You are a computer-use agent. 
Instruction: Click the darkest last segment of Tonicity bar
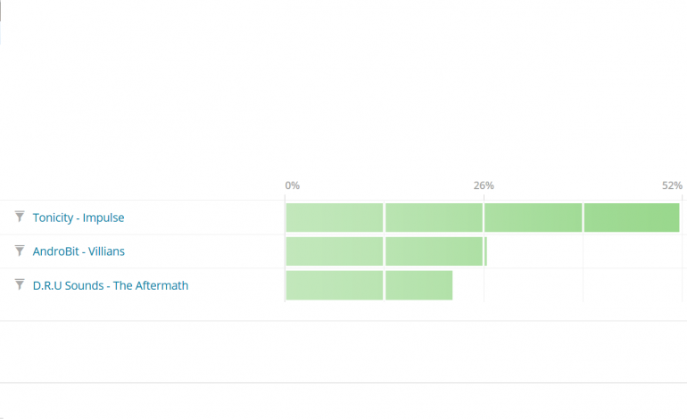632,218
